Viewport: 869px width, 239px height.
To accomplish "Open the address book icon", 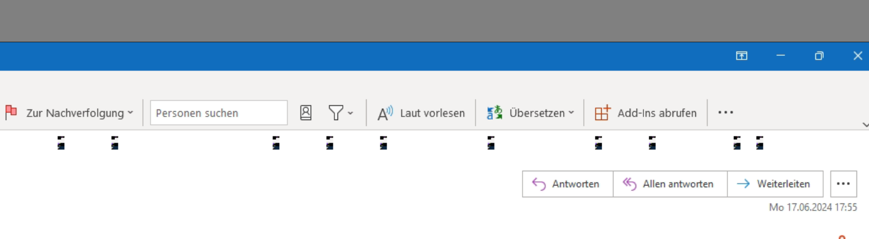I will coord(306,112).
